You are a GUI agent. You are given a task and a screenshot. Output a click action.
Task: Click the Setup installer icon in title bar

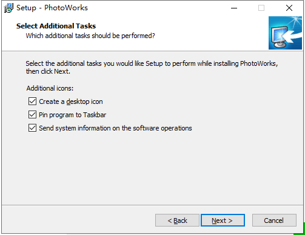8,8
